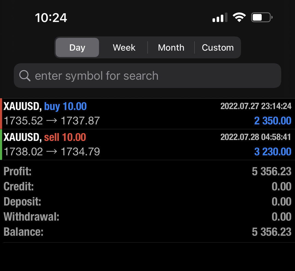Click the red bar beside the buy trade
Screen dimensions: 295x271
[1, 113]
